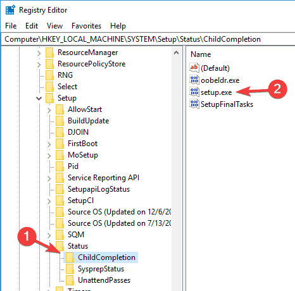The image size is (295, 291).
Task: Click the SetupapiLogStatus folder icon
Action: pos(60,189)
